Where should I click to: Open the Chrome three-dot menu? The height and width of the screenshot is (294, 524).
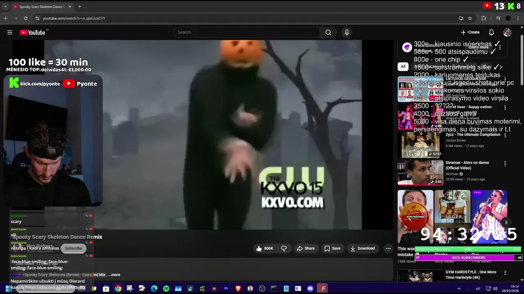point(518,18)
